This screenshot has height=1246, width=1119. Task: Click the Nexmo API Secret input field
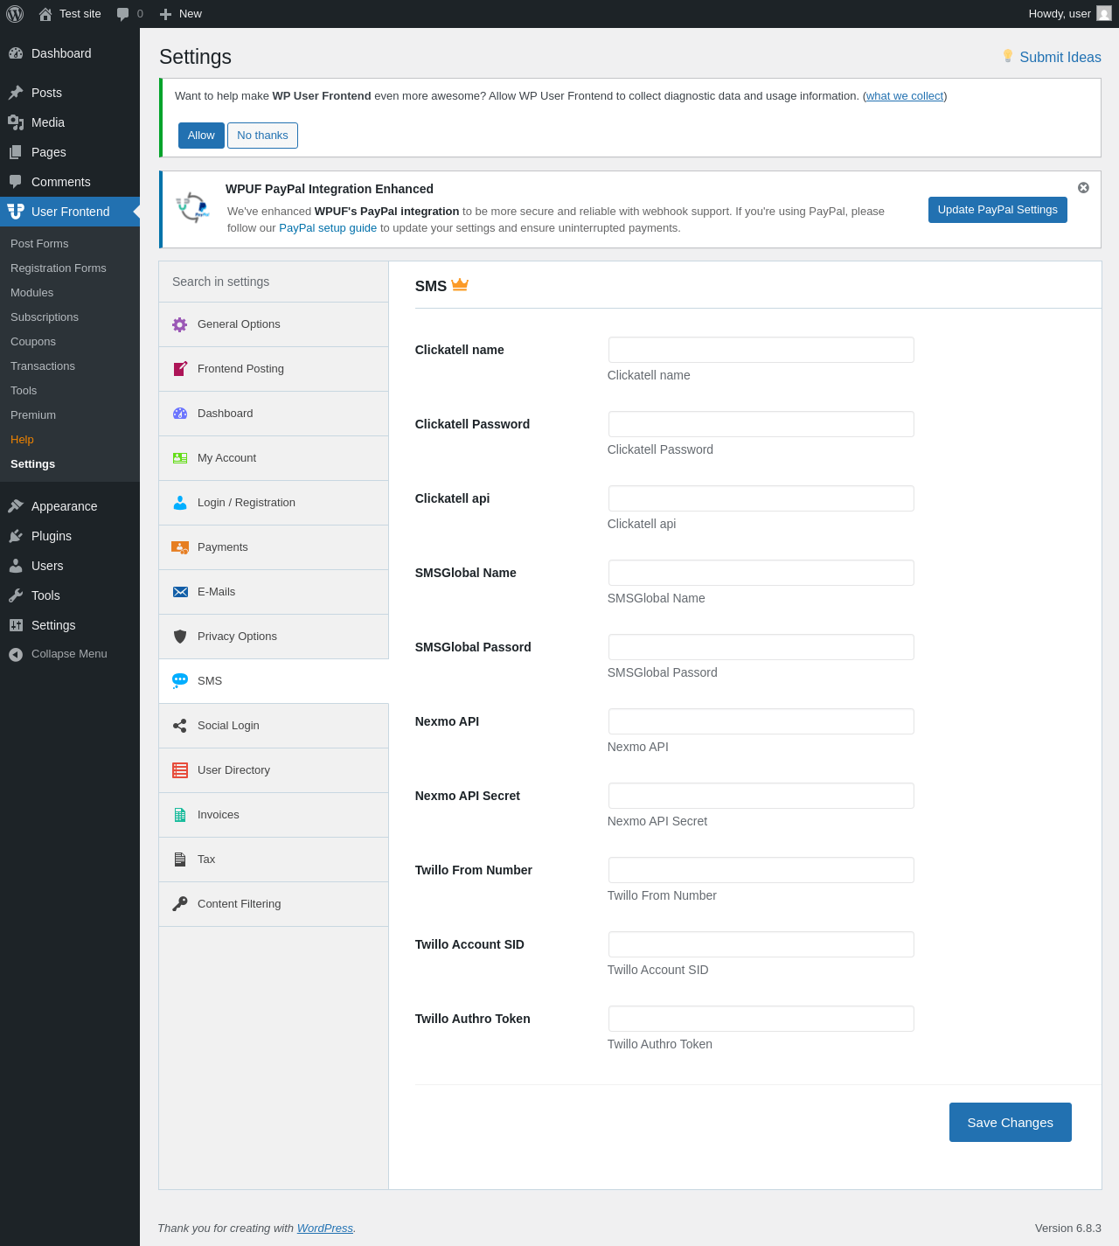761,796
